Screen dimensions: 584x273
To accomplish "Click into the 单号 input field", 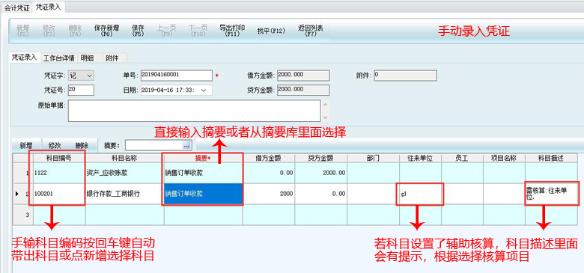I will pos(177,76).
